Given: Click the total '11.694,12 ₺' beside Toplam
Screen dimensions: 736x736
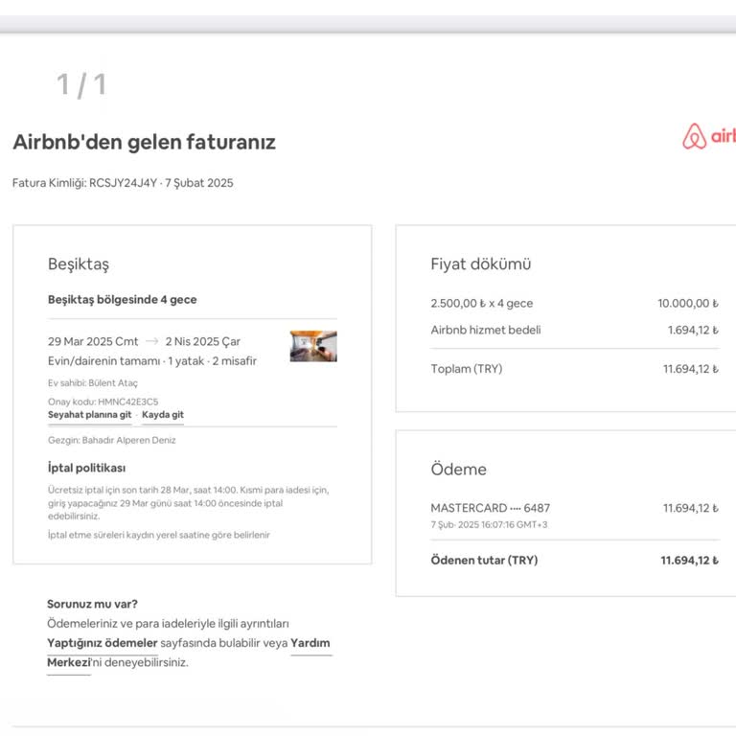Looking at the screenshot, I should 690,369.
